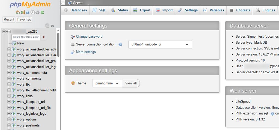Click the navigation tree scrollbar thumb
The height and width of the screenshot is (130, 279).
pyautogui.click(x=58, y=45)
